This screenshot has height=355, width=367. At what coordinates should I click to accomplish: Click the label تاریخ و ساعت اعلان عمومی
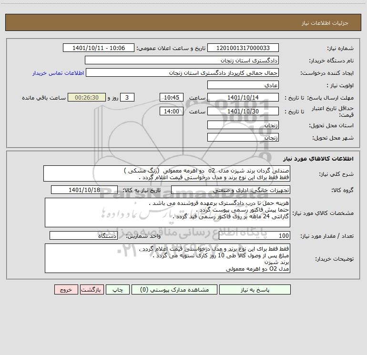171,48
